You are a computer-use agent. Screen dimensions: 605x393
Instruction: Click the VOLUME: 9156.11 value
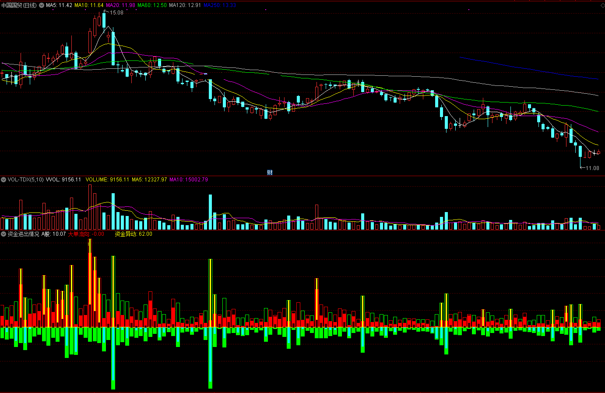click(107, 180)
